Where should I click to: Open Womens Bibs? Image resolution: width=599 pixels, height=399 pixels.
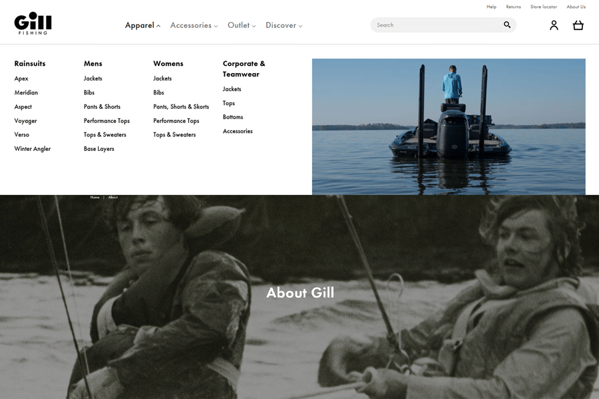[x=158, y=92]
